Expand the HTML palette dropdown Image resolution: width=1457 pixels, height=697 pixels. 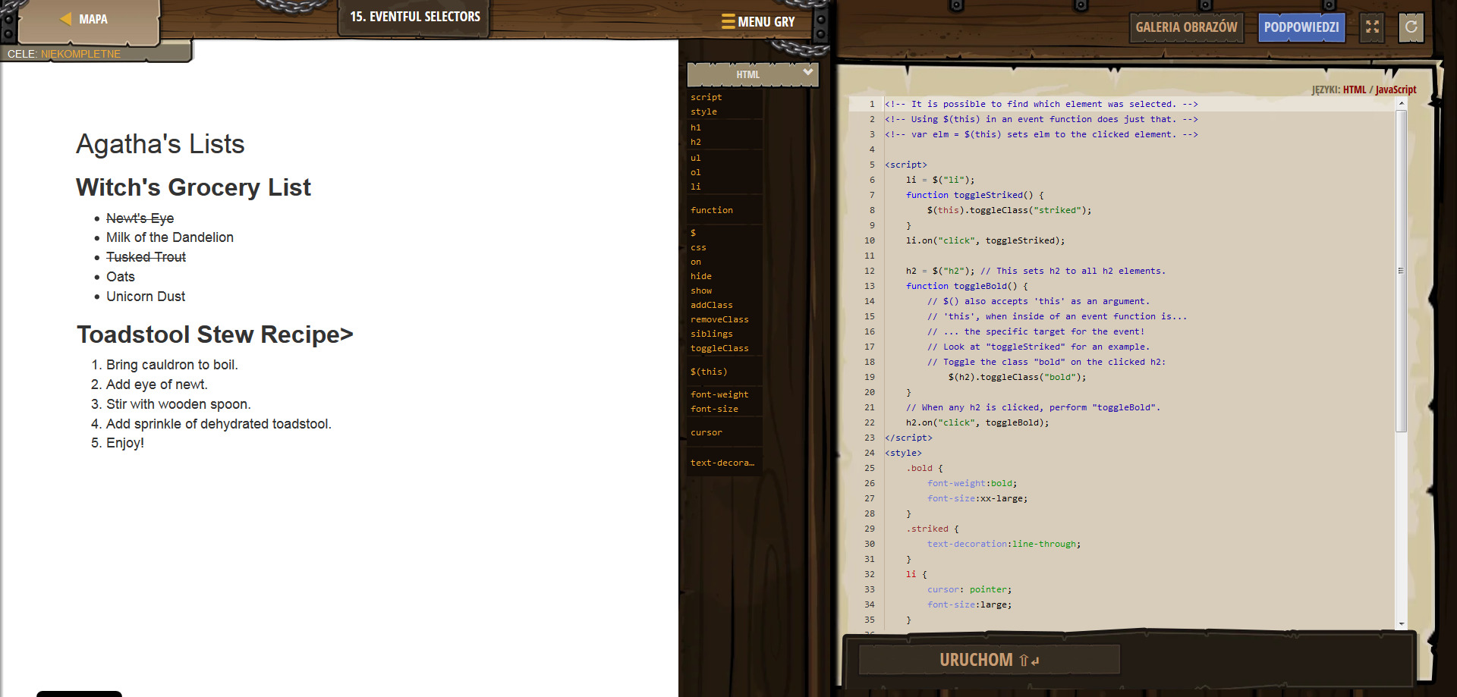(753, 74)
